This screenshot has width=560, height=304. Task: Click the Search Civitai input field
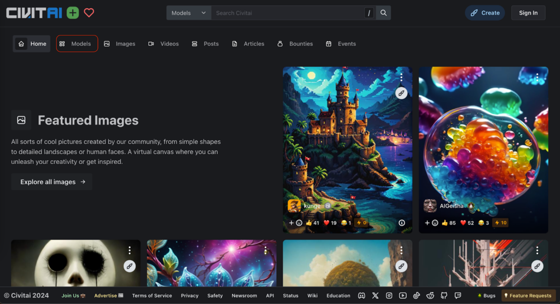(287, 13)
